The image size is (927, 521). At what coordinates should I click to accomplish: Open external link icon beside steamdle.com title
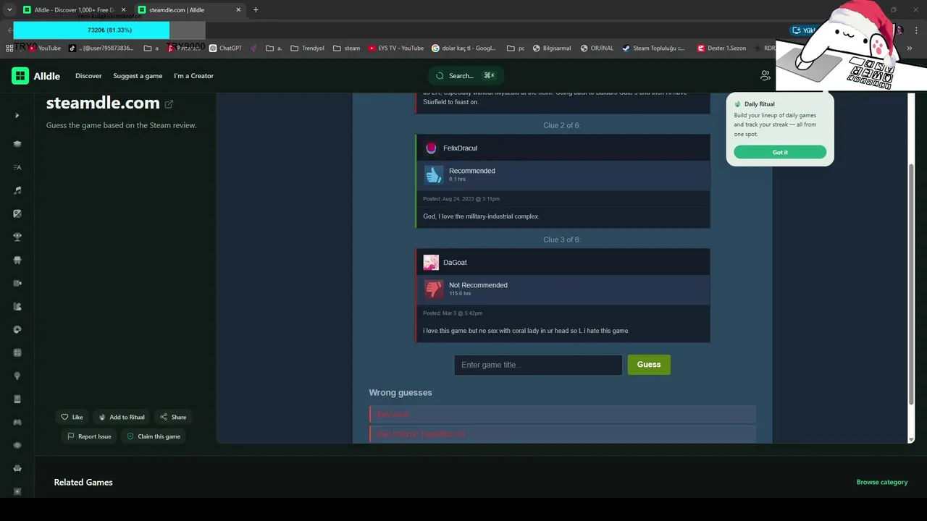(169, 103)
